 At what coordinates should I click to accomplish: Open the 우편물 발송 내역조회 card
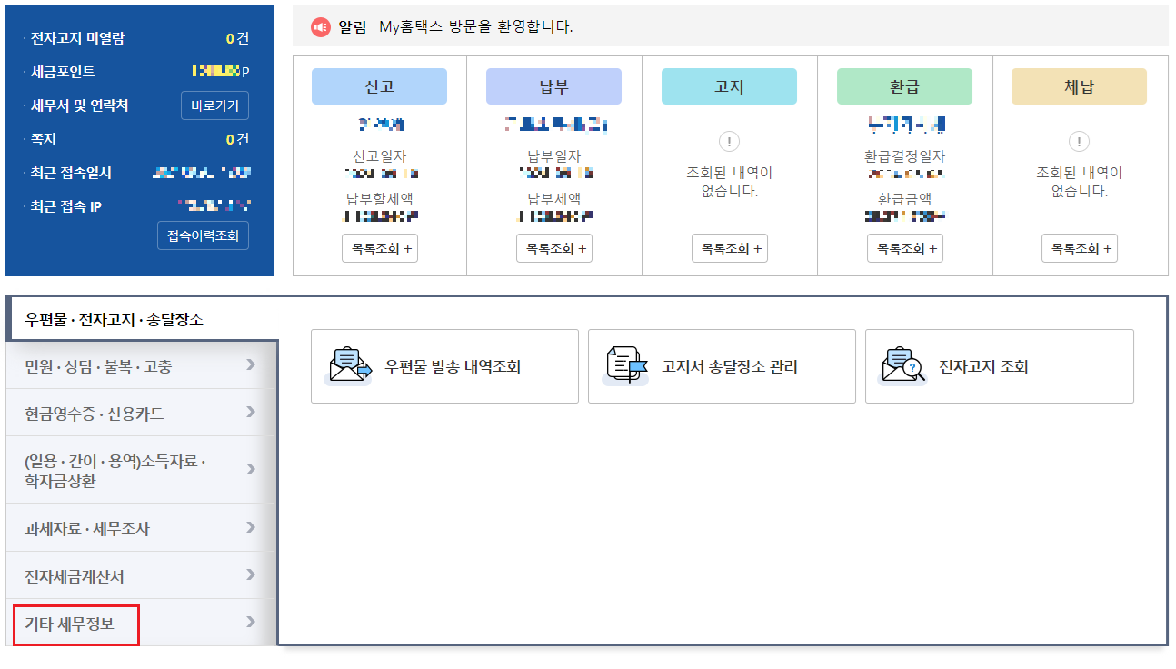tap(444, 366)
